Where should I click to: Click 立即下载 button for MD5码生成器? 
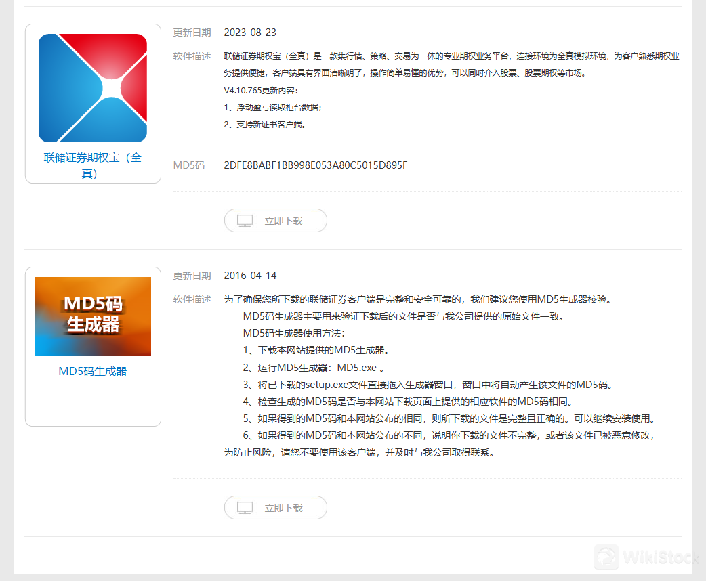(x=276, y=508)
